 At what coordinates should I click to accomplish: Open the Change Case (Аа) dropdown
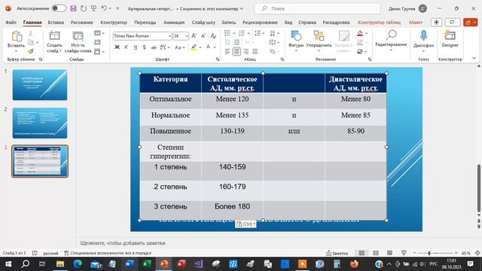(180, 47)
